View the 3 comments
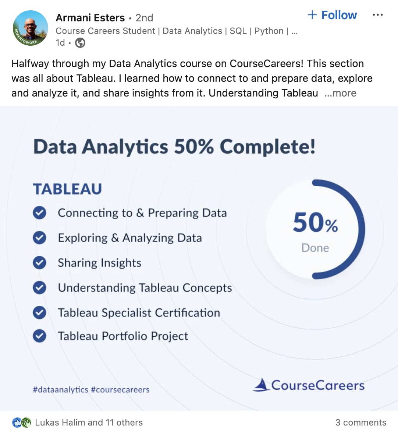This screenshot has height=434, width=398. click(361, 422)
